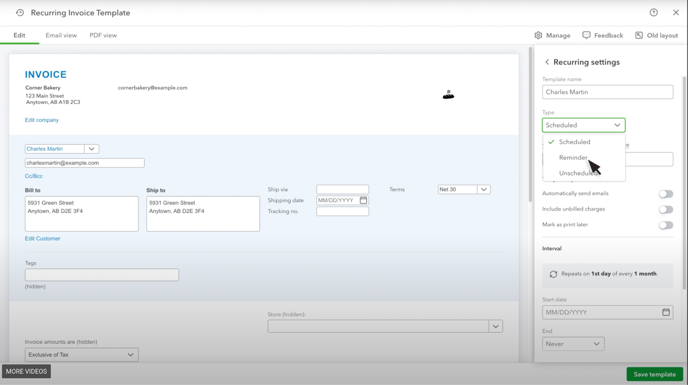
Task: Click the Bill to address box
Action: [82, 214]
